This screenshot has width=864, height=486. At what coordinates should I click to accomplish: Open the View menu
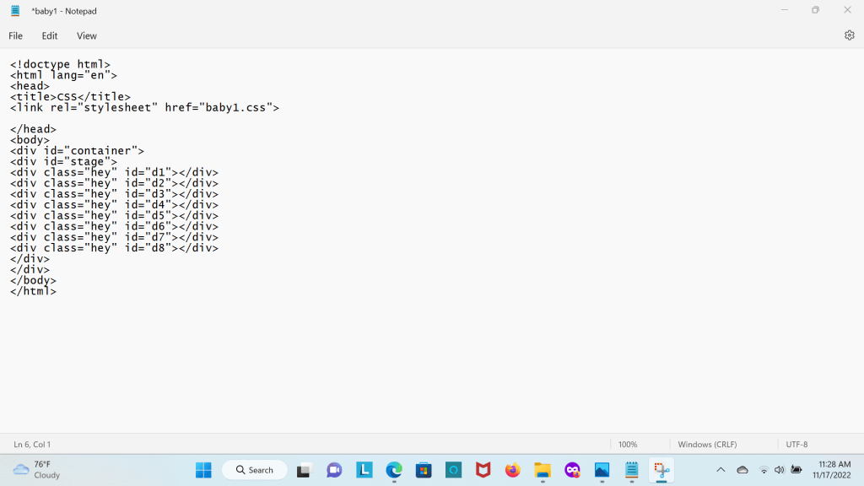pyautogui.click(x=87, y=36)
